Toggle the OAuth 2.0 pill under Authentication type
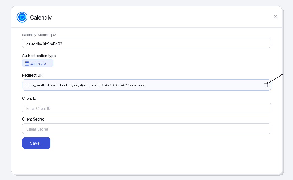This screenshot has height=180, width=293. pos(38,63)
